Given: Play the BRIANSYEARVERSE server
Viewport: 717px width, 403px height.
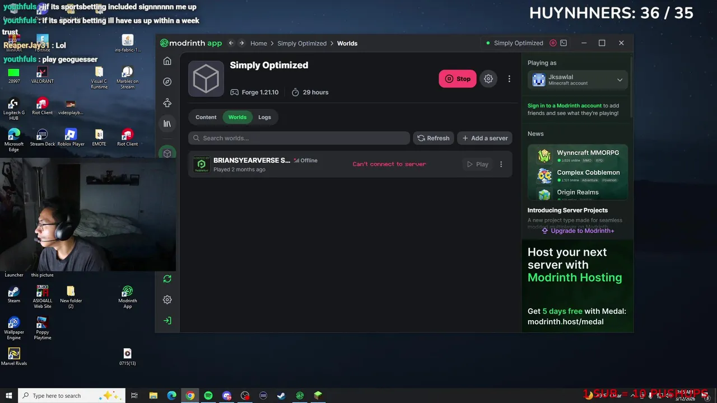Looking at the screenshot, I should point(478,164).
